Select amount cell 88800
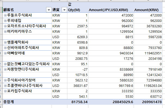The height and width of the screenshot is (108, 165). [111, 48]
